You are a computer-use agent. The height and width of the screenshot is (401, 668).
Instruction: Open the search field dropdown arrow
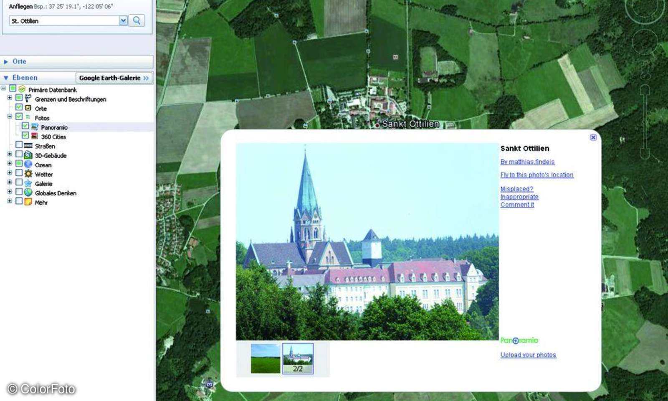coord(122,20)
